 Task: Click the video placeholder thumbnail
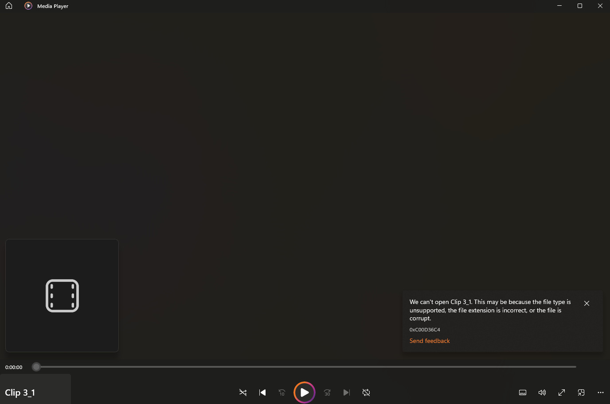click(x=62, y=296)
